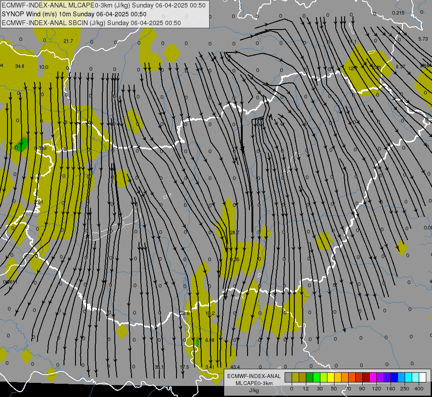The image size is (432, 397).
Task: Click the legend scale label 120
Action: pyautogui.click(x=376, y=389)
